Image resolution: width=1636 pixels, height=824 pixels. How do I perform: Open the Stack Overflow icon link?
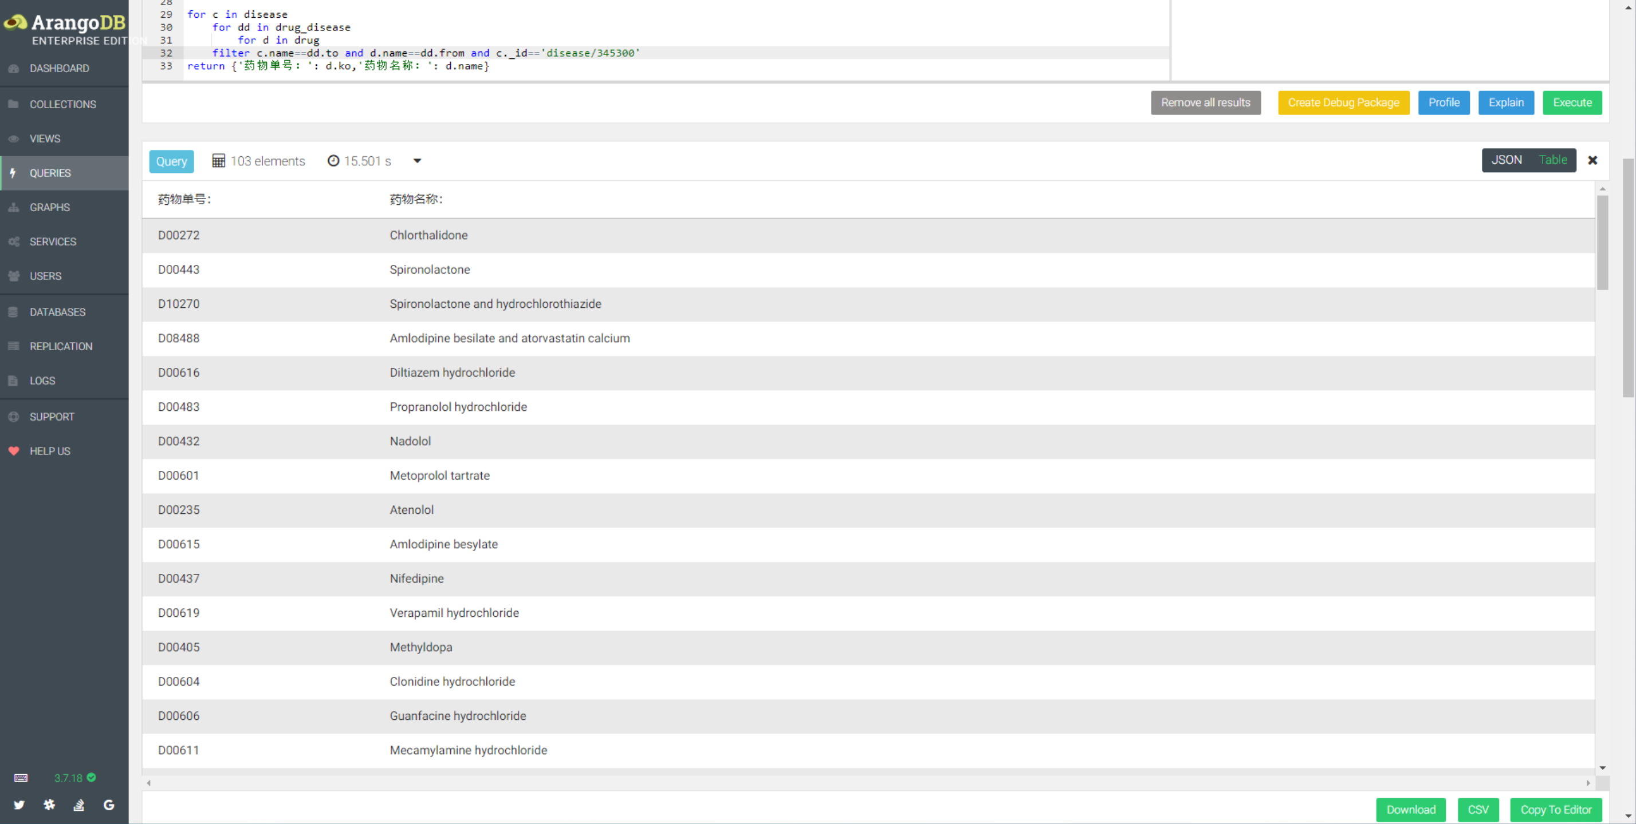pos(78,805)
